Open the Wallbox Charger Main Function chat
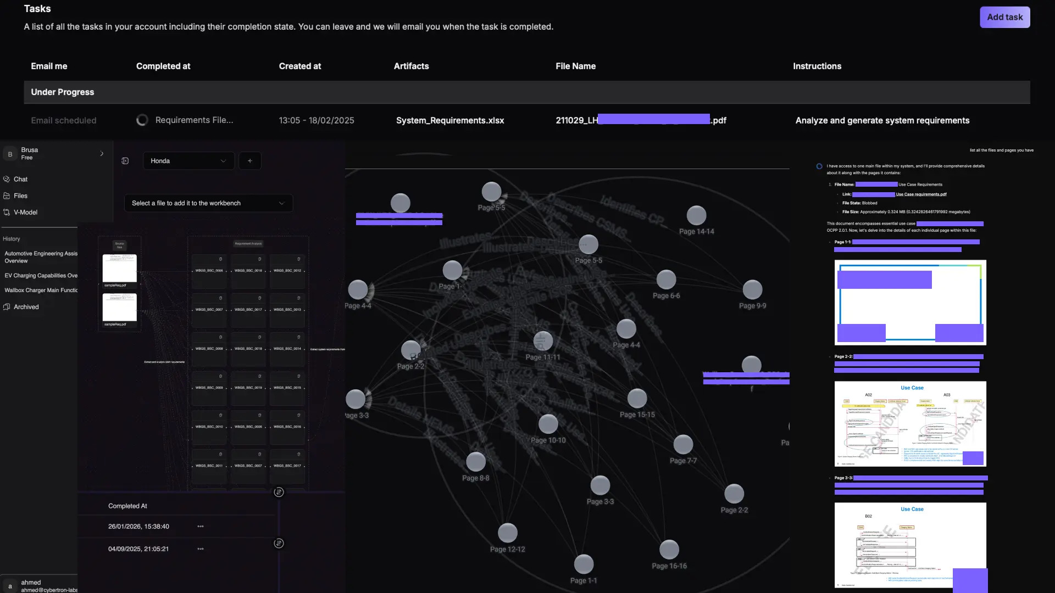 coord(41,290)
